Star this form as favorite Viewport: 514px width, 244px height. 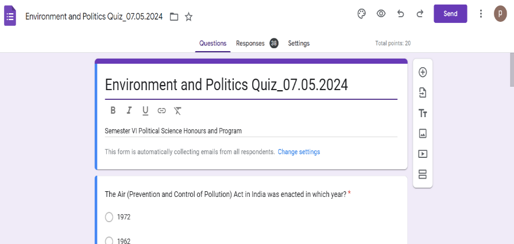click(x=188, y=17)
